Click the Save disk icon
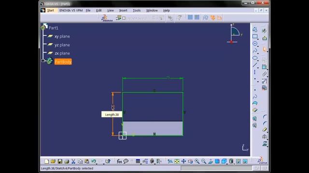The height and width of the screenshot is (173, 309). coord(60,161)
